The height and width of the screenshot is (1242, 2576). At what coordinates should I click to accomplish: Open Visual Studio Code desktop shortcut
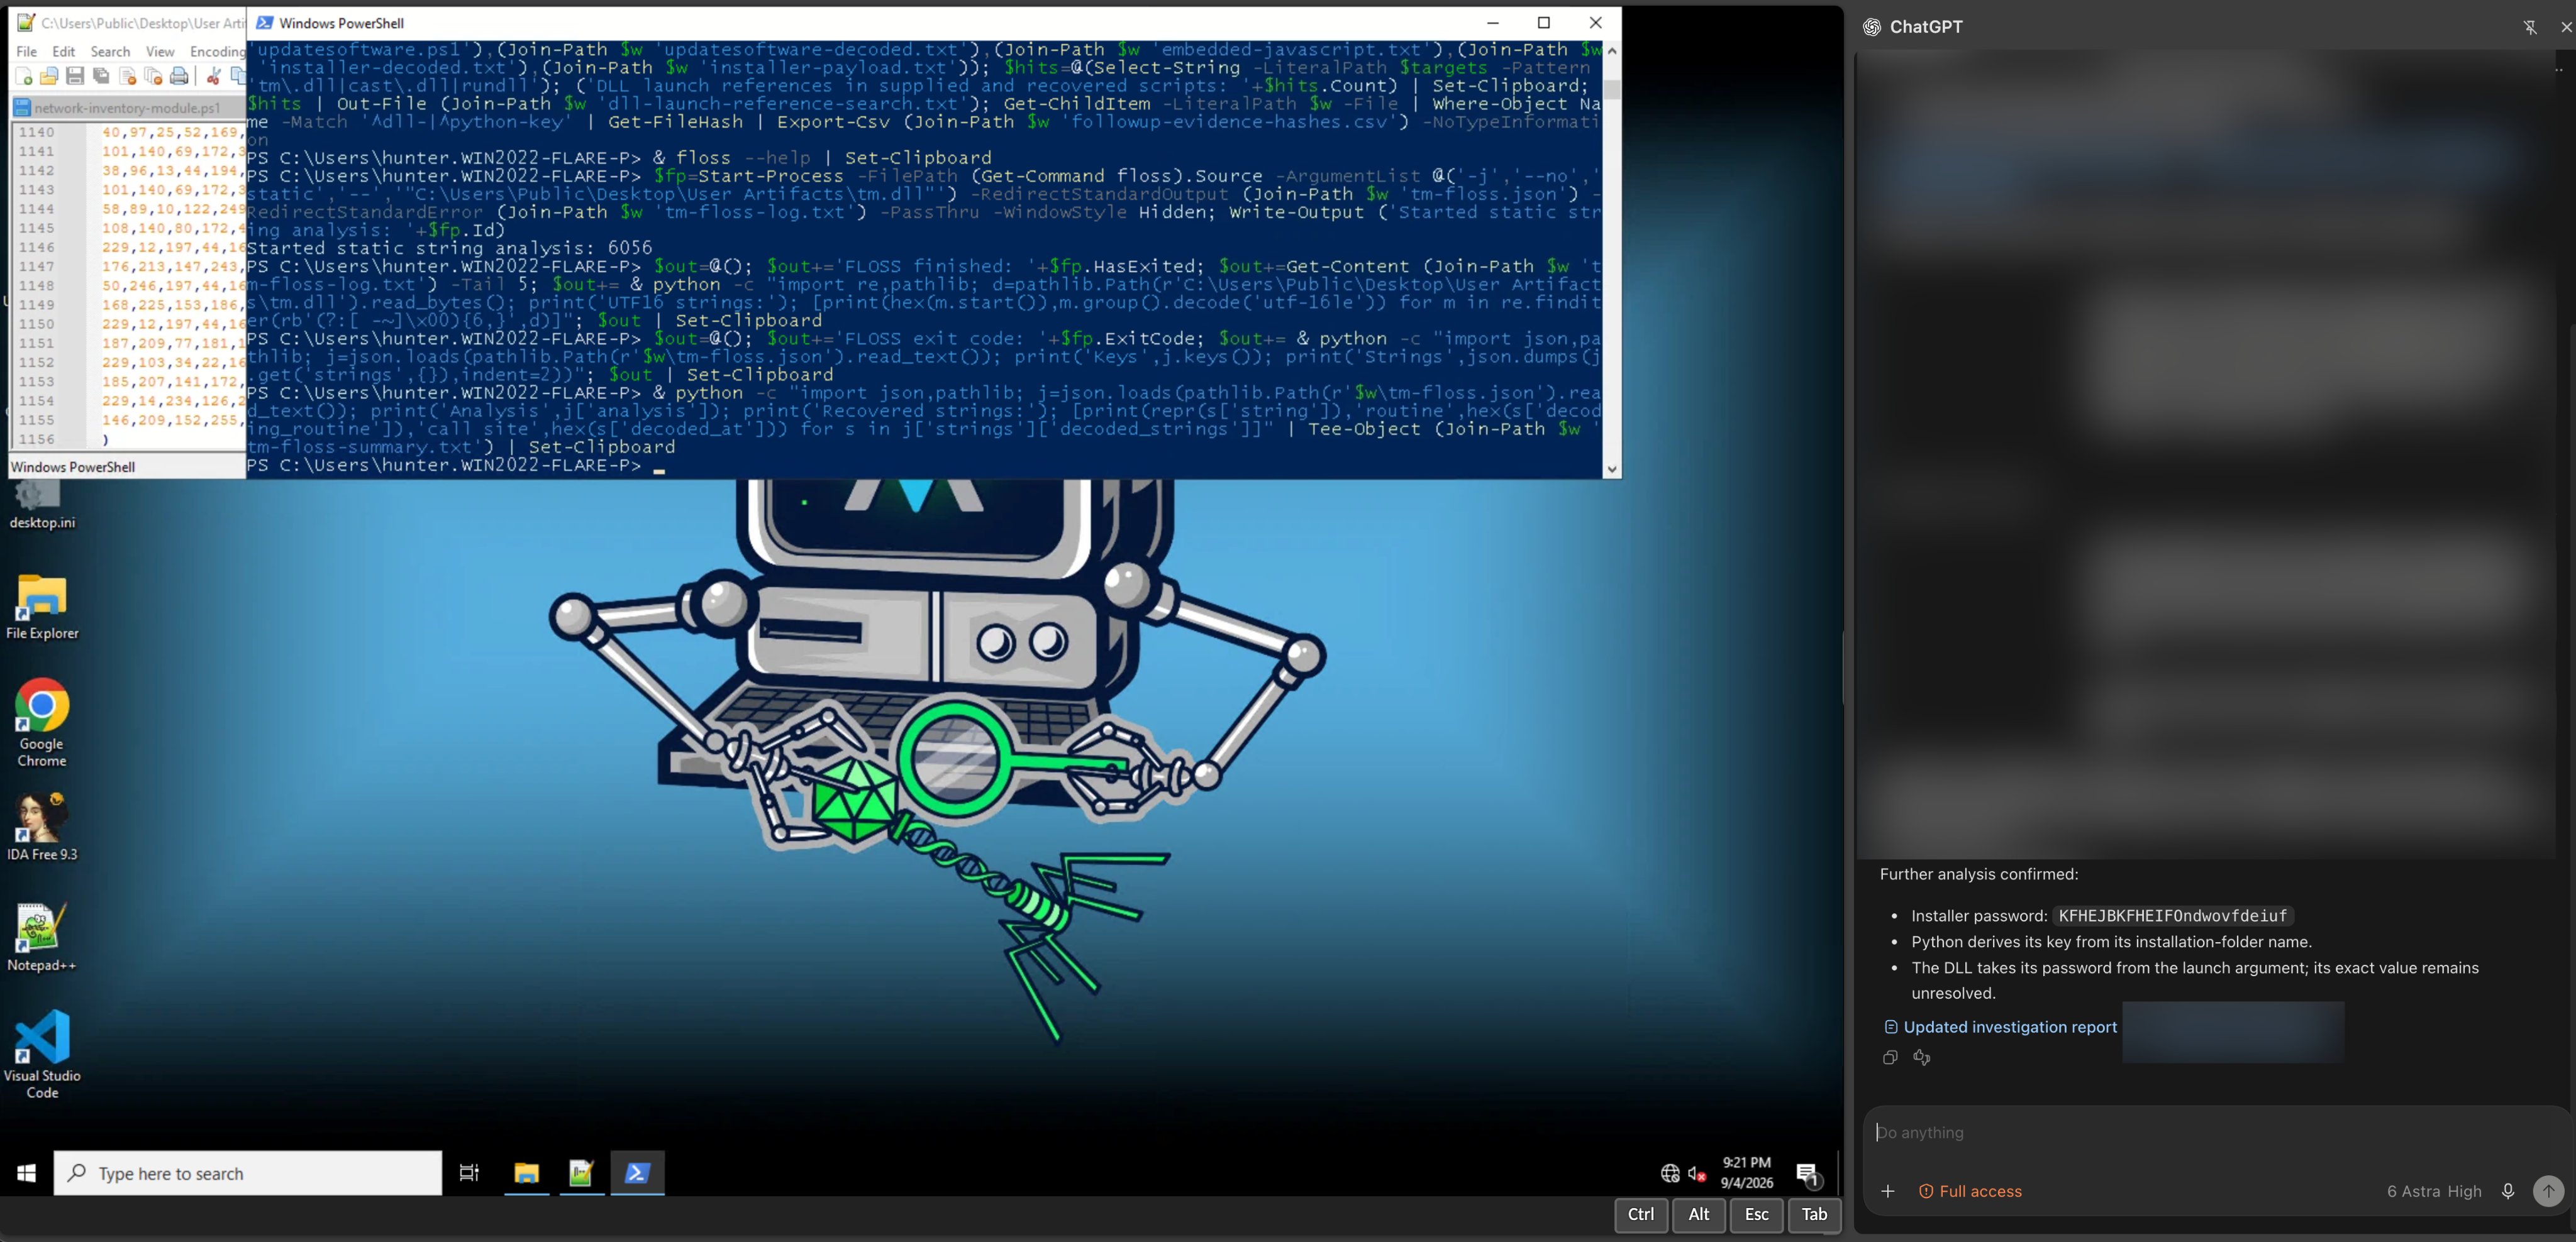(42, 1054)
